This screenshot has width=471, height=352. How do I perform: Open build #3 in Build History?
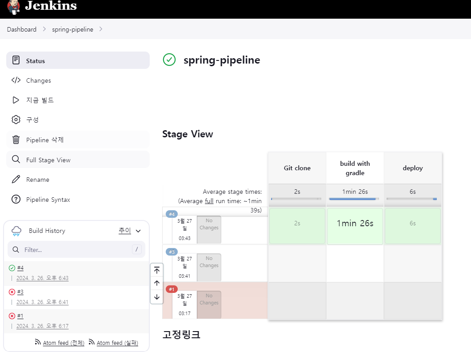click(x=20, y=292)
